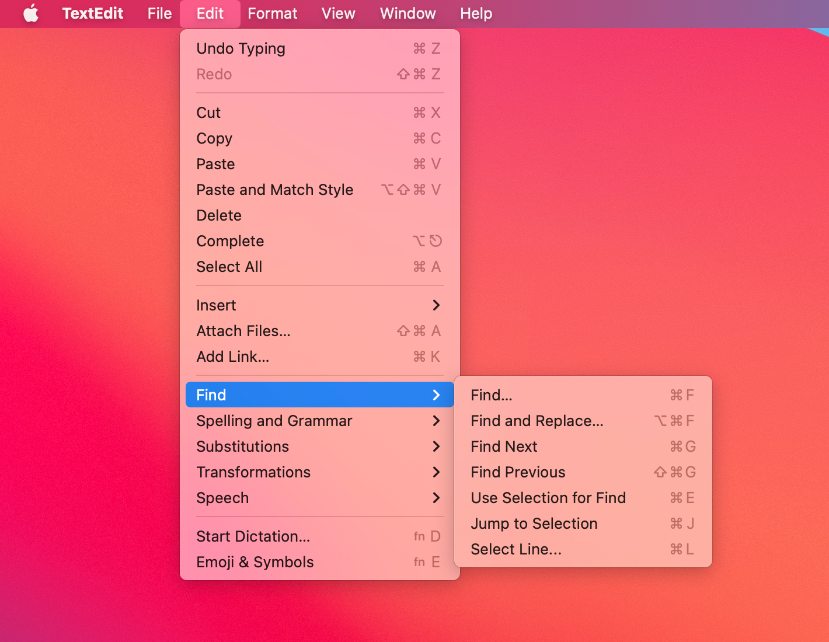Choose Jump to Selection

click(x=583, y=524)
